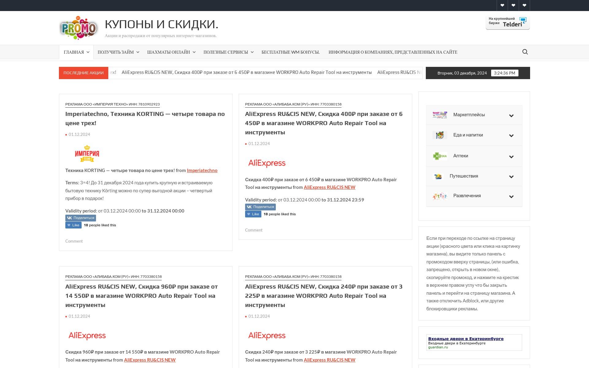This screenshot has height=368, width=589.
Task: Like the Imperiatechno KORTING post
Action: click(x=73, y=225)
